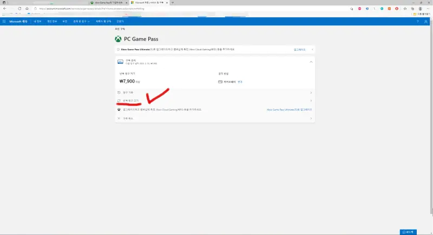The height and width of the screenshot is (235, 433).
Task: Expand the 결제 및 청구 dropdown menu
Action: (81, 22)
